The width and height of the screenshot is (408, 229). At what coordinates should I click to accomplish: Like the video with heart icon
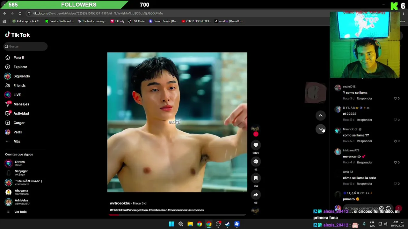coord(256,145)
